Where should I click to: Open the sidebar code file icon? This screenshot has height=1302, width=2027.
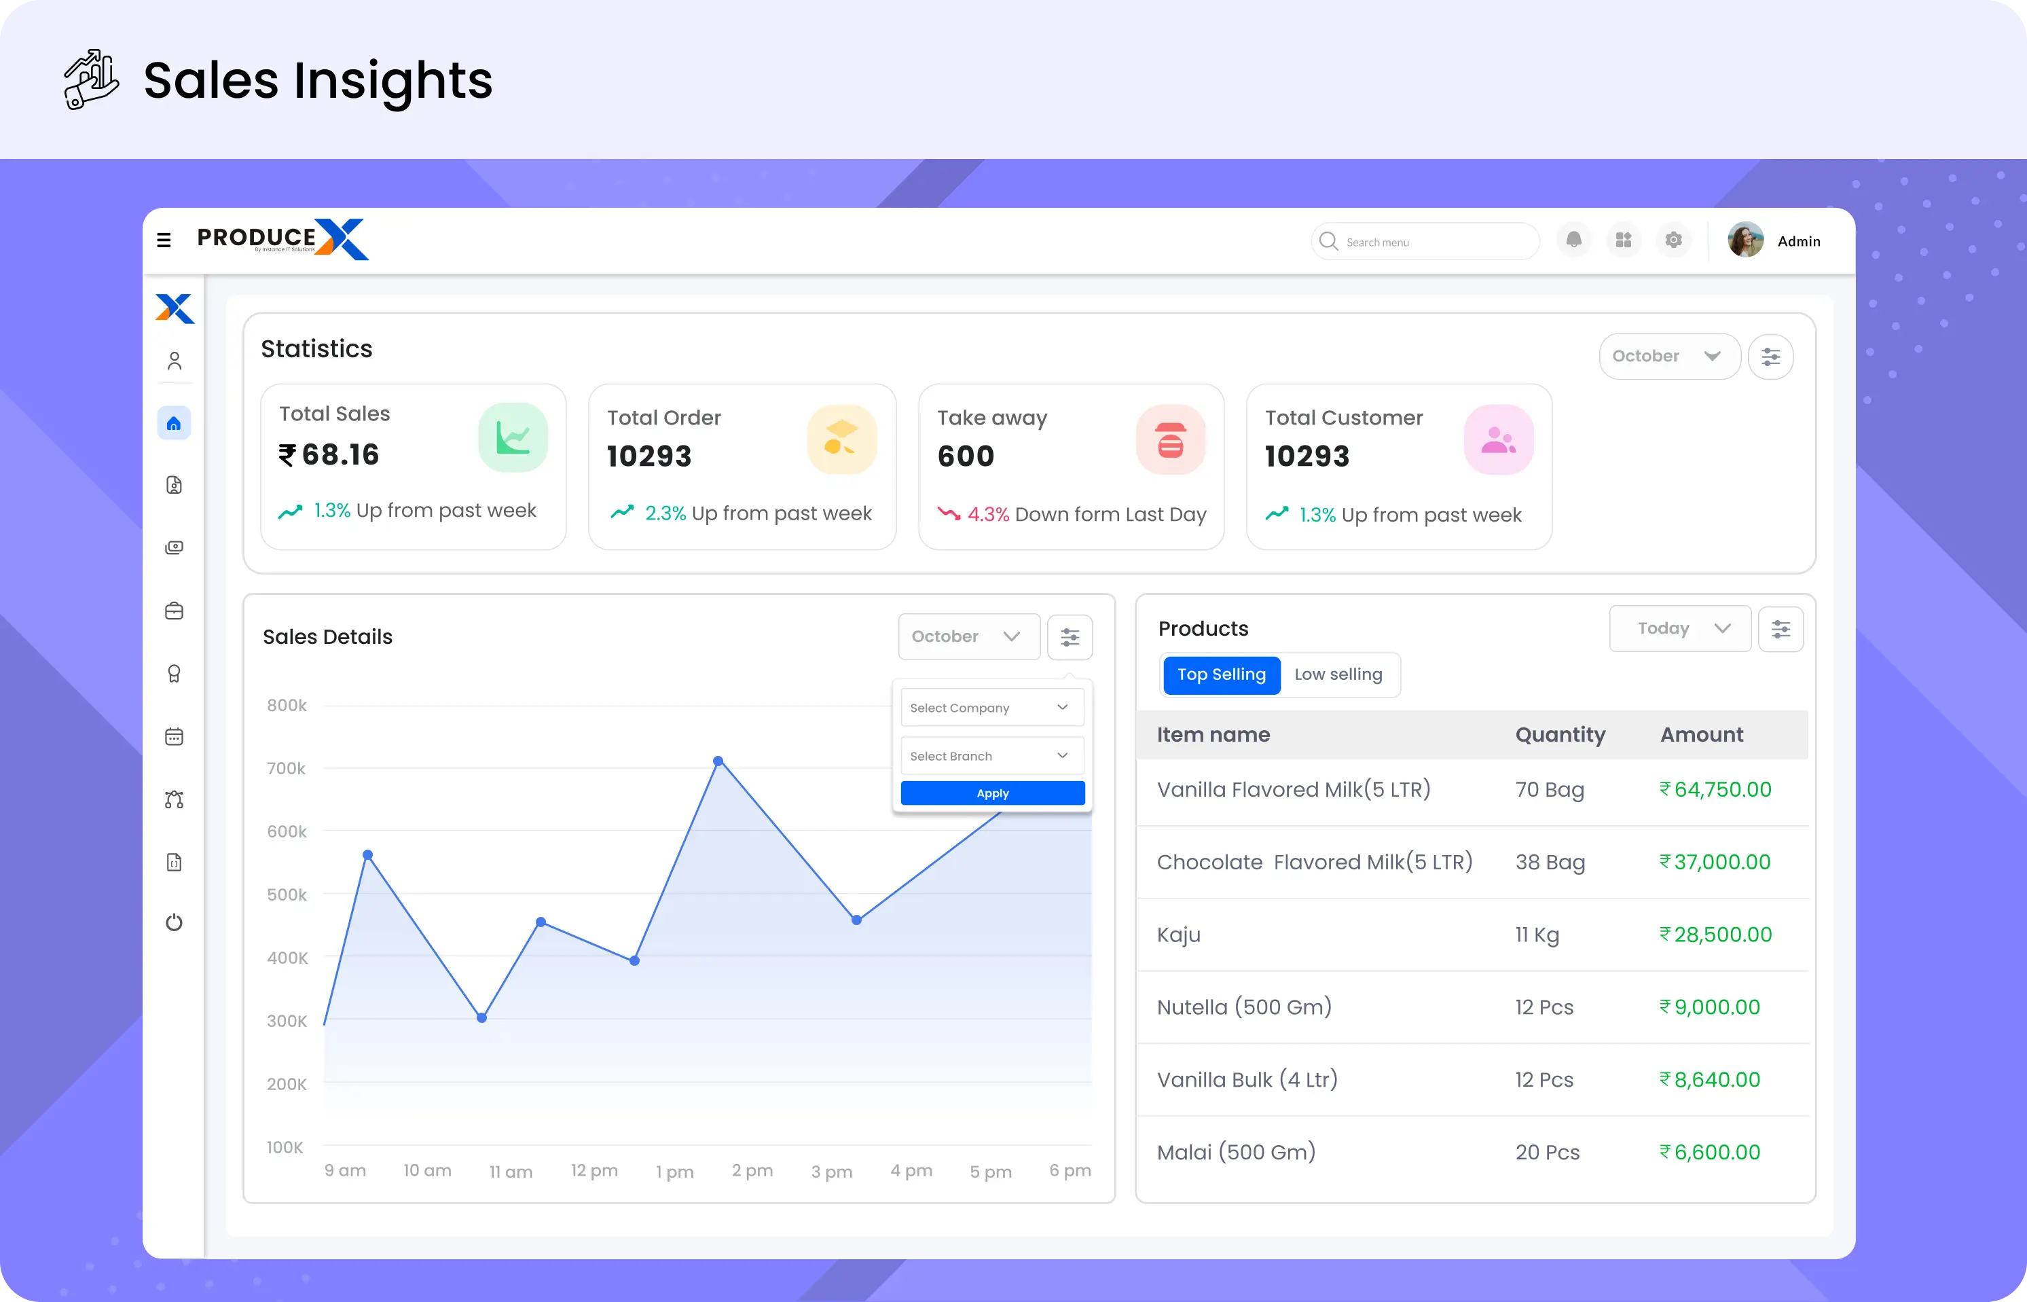pyautogui.click(x=174, y=863)
